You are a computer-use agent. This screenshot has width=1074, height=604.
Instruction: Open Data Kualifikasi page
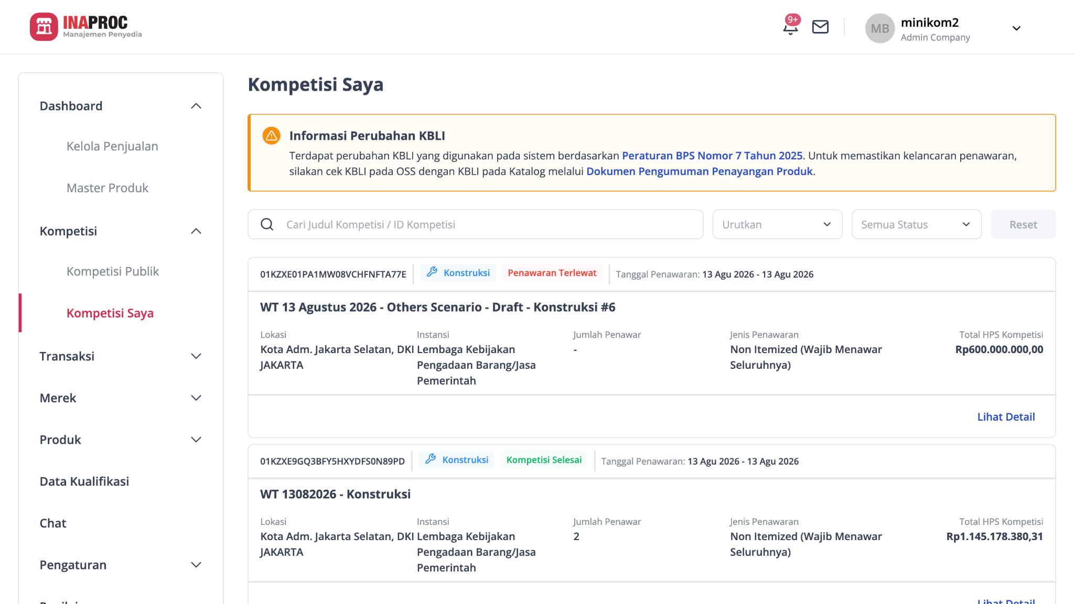point(84,481)
